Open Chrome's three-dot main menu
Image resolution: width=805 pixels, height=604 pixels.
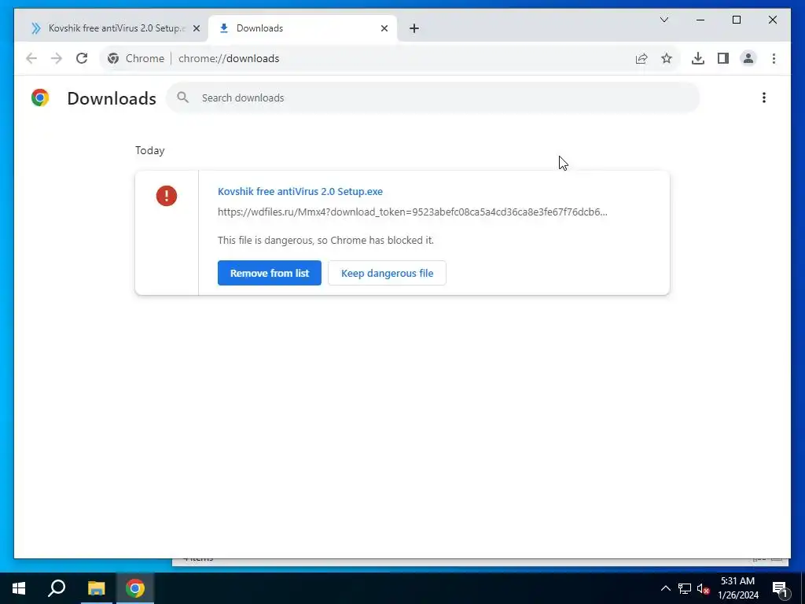774,58
